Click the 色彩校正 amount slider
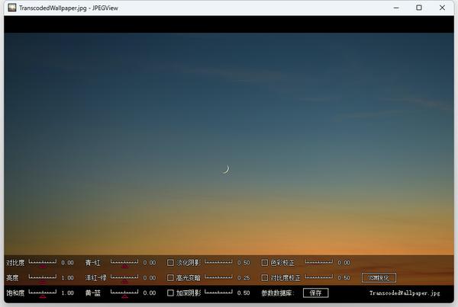 [319, 262]
